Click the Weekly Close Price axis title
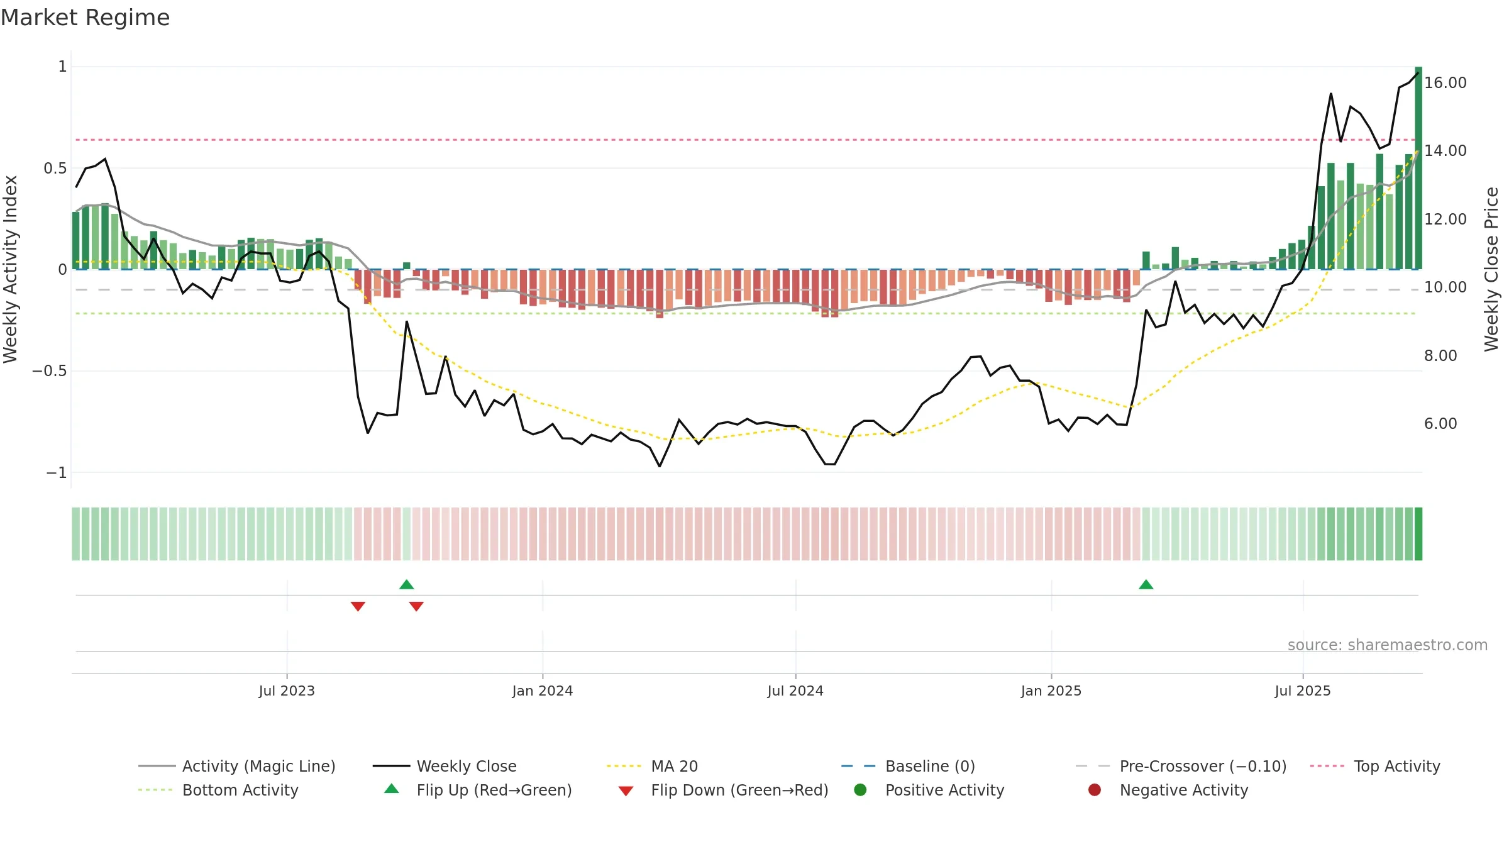Viewport: 1509px width, 849px height. coord(1491,269)
